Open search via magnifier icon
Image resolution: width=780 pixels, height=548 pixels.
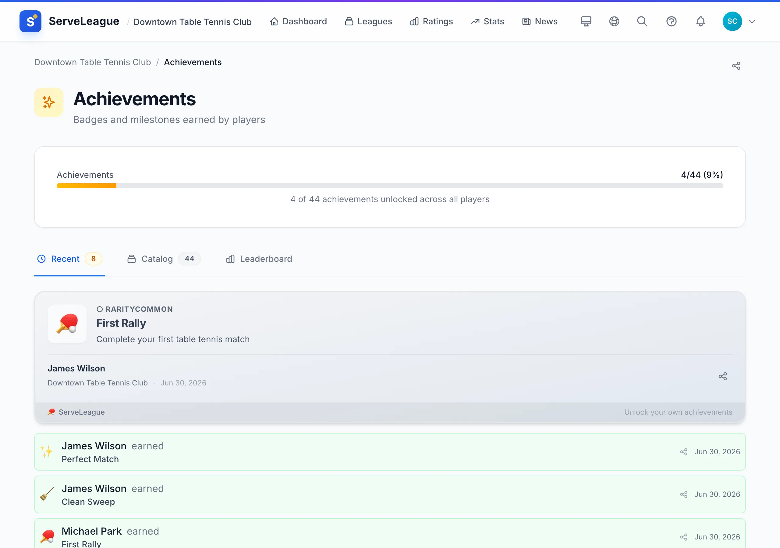click(x=642, y=21)
